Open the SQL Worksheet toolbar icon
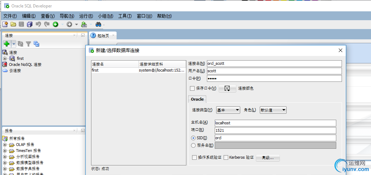Screen dimensions: 371x175 (x=84, y=24)
